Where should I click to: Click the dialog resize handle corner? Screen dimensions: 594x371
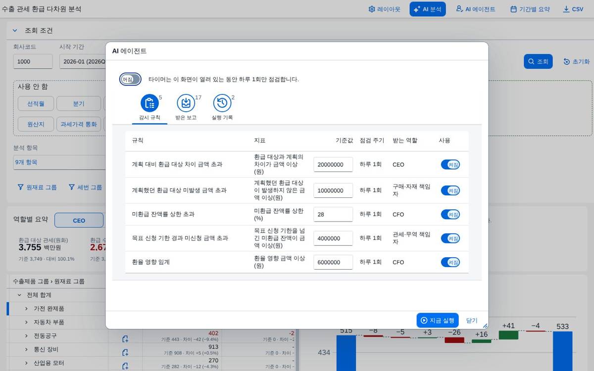(x=485, y=325)
